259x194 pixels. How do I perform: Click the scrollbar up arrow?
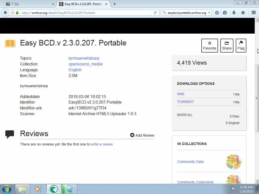click(x=257, y=20)
